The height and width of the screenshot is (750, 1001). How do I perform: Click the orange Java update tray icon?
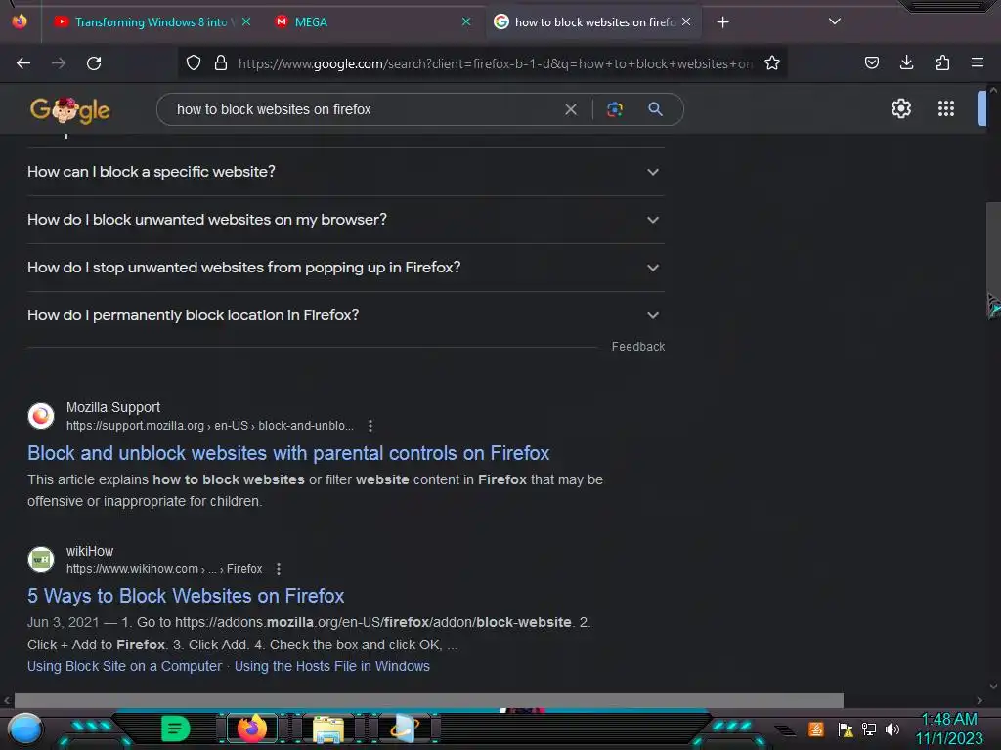[816, 729]
